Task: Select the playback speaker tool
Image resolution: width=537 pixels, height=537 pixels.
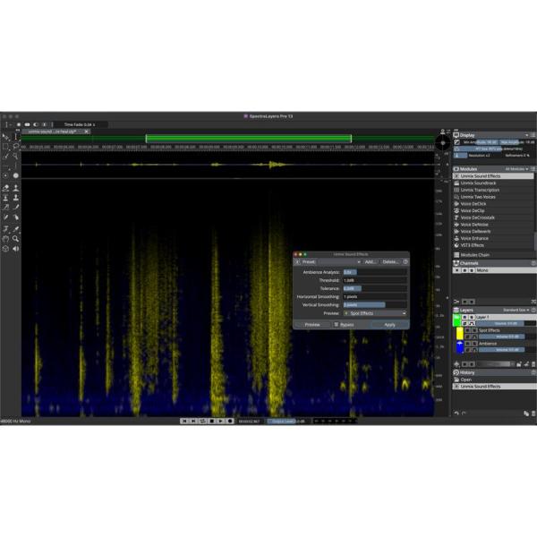Action: click(x=16, y=249)
